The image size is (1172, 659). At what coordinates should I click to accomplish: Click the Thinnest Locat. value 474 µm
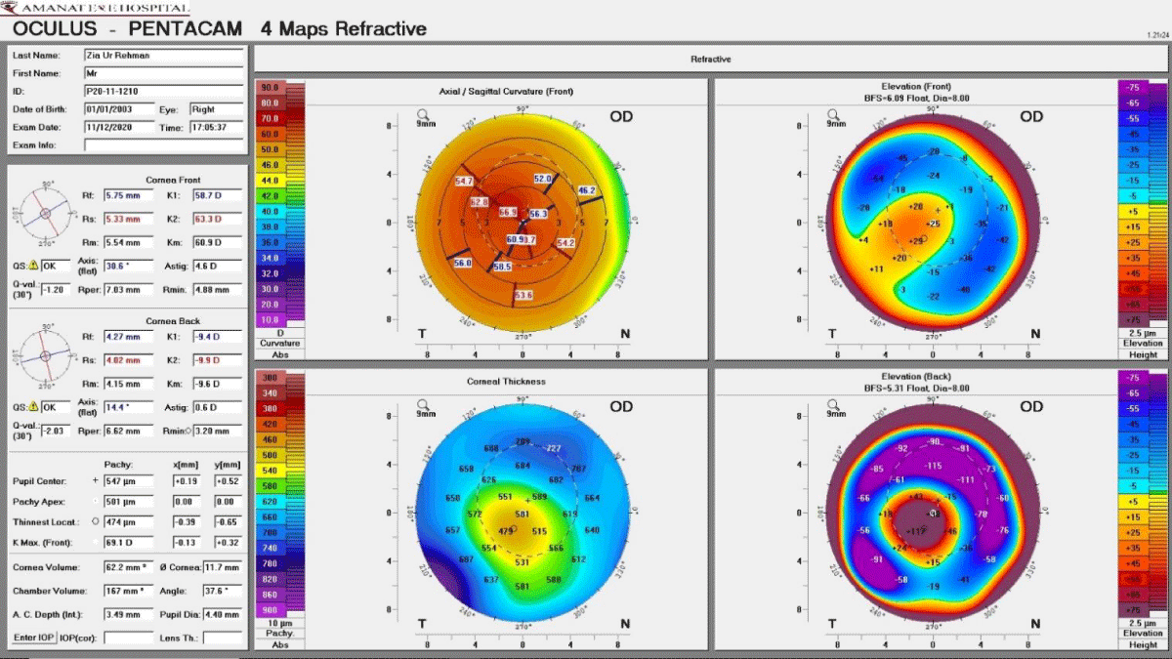click(x=128, y=521)
